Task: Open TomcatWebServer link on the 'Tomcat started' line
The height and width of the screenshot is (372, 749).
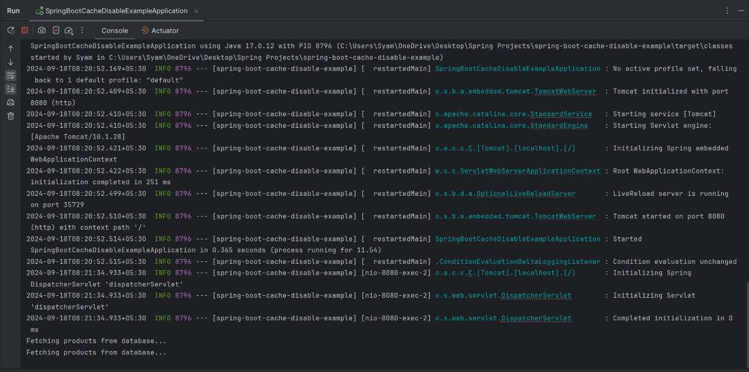Action: 565,216
